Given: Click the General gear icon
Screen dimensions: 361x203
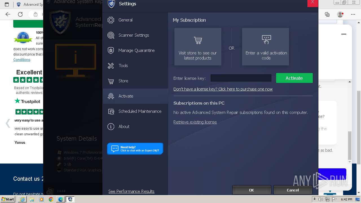Looking at the screenshot, I should pyautogui.click(x=111, y=20).
